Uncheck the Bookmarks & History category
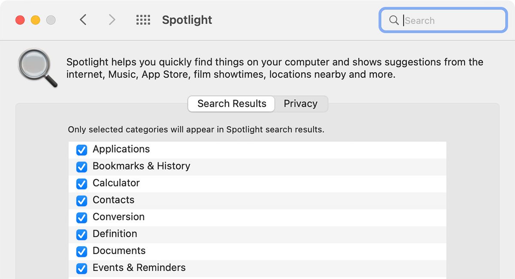The height and width of the screenshot is (279, 515). pyautogui.click(x=82, y=167)
